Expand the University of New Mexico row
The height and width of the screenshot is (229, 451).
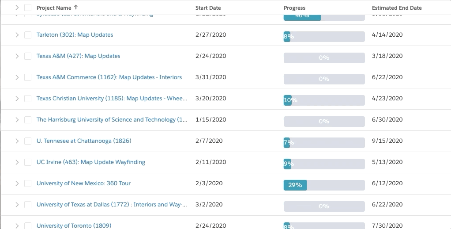17,183
